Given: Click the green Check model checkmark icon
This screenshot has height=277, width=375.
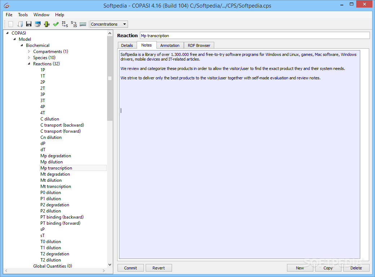Looking at the screenshot, I should pyautogui.click(x=56, y=24).
